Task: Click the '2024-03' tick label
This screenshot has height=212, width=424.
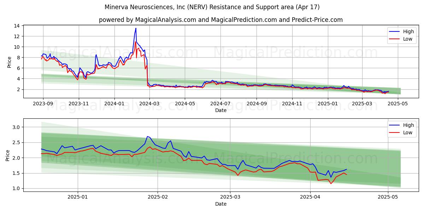Action: [x=149, y=104]
